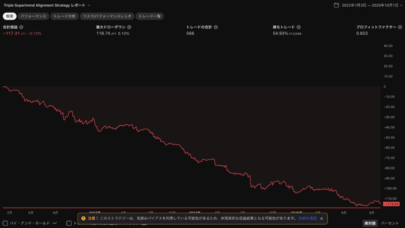
Task: Click the line icon beside バイ・アンド・ホールド
Action: point(55,223)
